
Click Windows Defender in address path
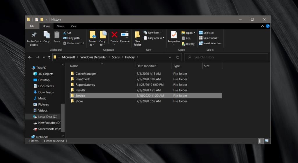click(93, 57)
